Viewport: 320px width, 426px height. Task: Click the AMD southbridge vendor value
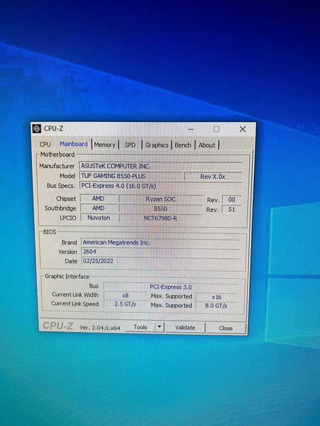[x=98, y=208]
